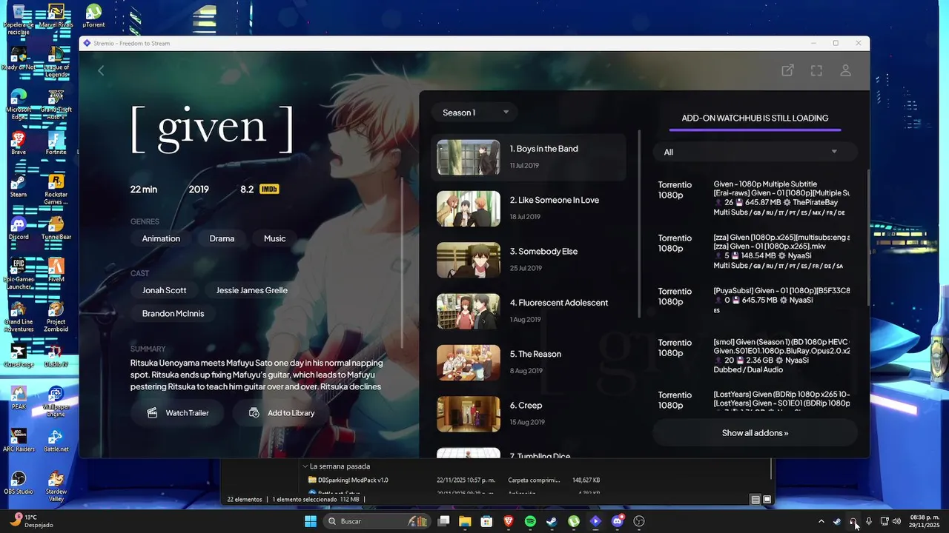Viewport: 949px width, 533px height.
Task: Open League of Legends desktop shortcut
Action: [56, 62]
